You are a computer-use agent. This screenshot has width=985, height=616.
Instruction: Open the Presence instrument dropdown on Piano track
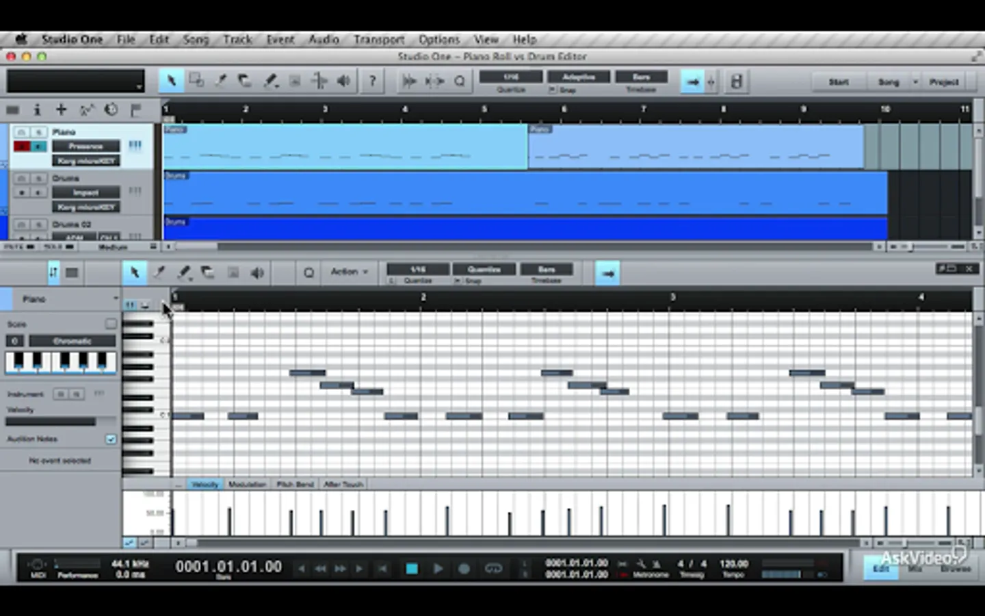tap(86, 146)
